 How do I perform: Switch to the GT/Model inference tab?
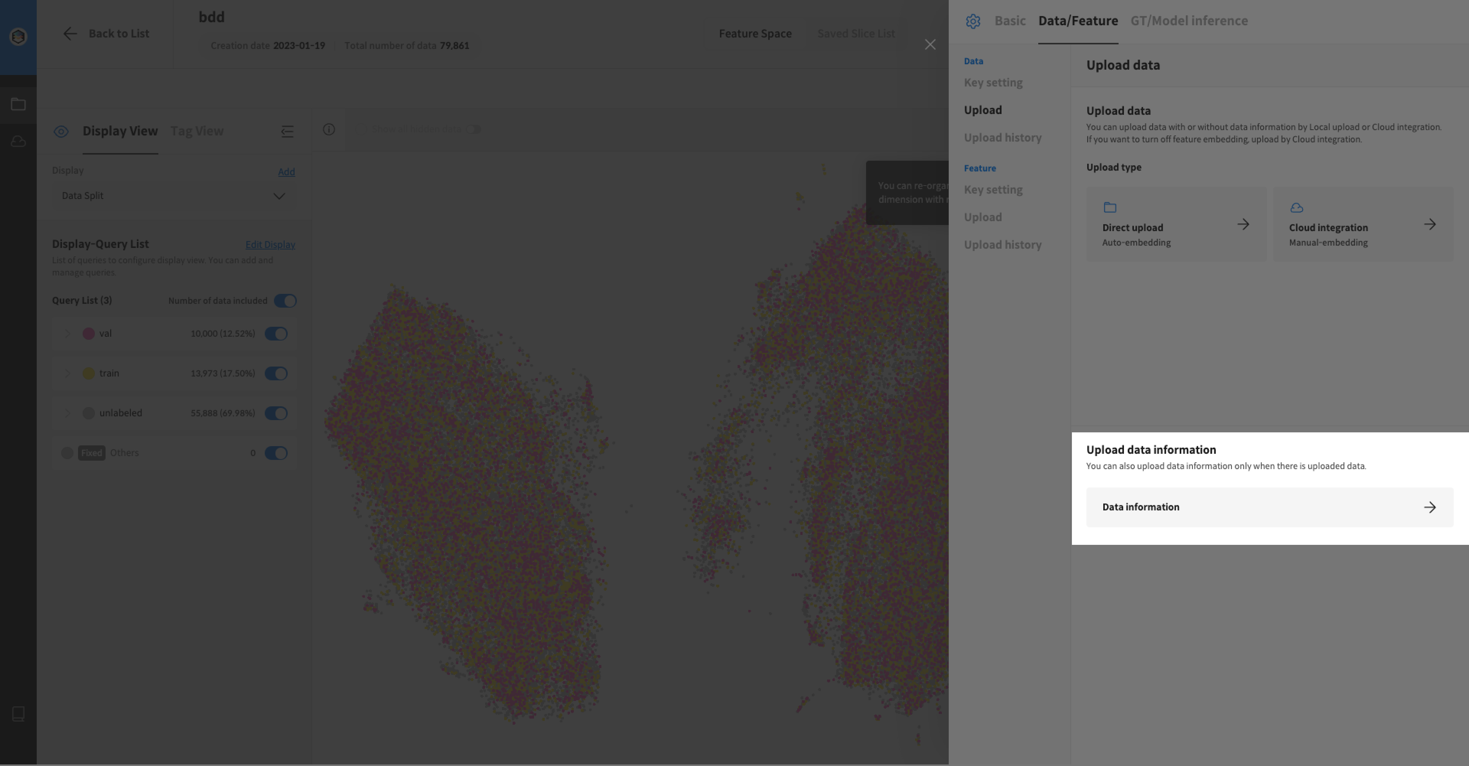[x=1189, y=21]
